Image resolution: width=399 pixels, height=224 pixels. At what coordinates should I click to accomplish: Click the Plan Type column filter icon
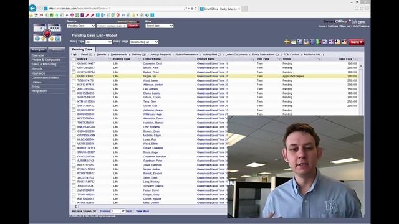279,59
